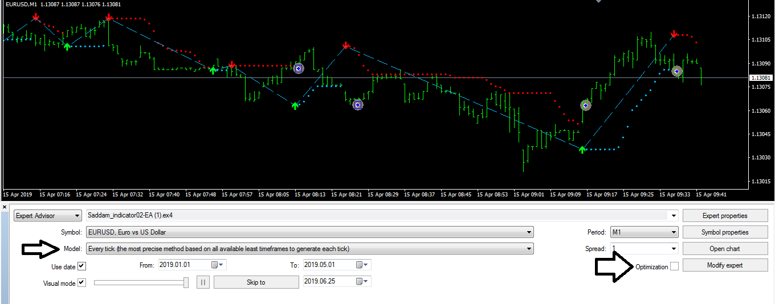The image size is (775, 304).
Task: Toggle the Use date checkbox
Action: [81, 266]
